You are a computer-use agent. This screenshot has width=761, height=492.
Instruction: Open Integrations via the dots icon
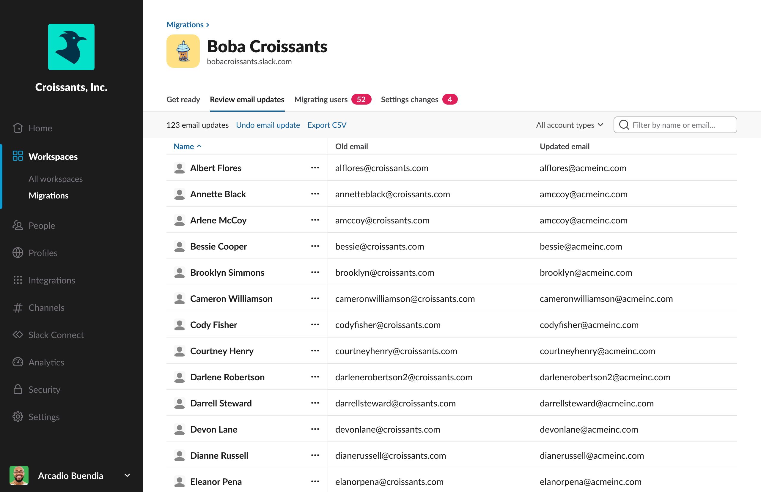pyautogui.click(x=18, y=280)
